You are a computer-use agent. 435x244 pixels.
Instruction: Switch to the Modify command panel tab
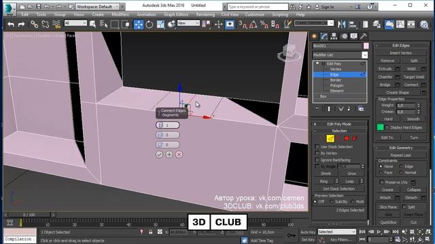click(324, 36)
